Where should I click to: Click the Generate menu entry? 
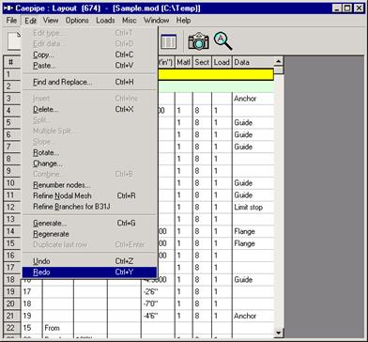point(89,224)
